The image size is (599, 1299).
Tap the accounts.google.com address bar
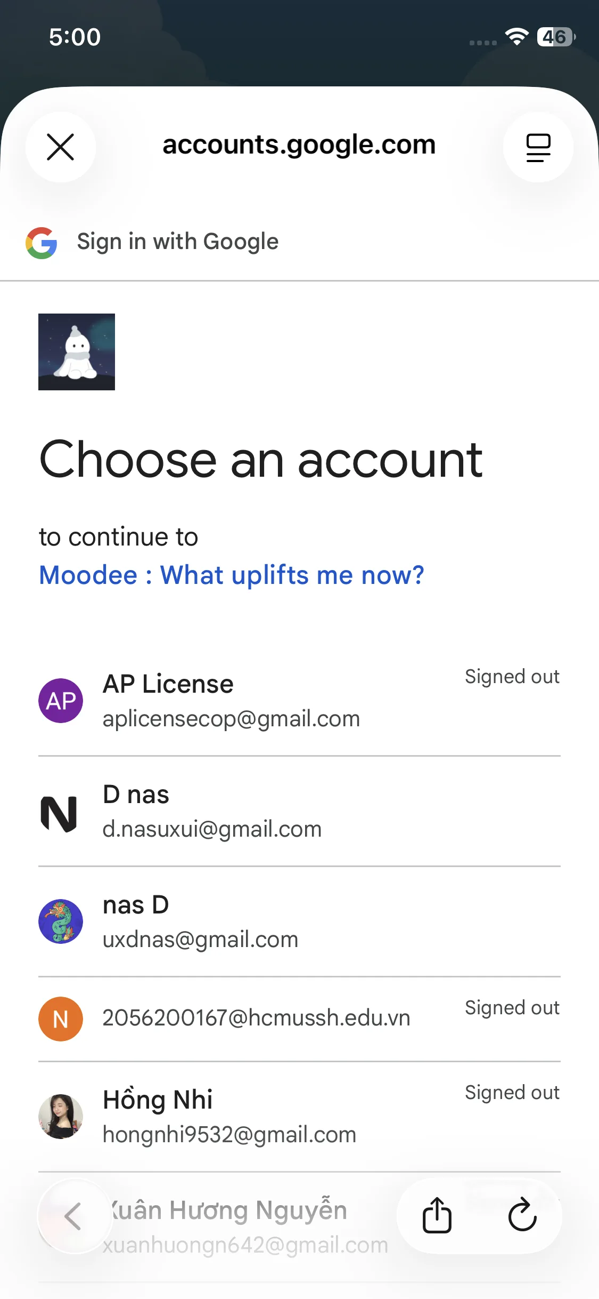coord(299,145)
